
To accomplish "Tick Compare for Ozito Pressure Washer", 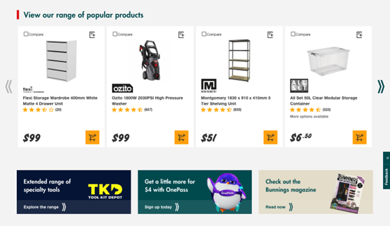I will 115,34.
